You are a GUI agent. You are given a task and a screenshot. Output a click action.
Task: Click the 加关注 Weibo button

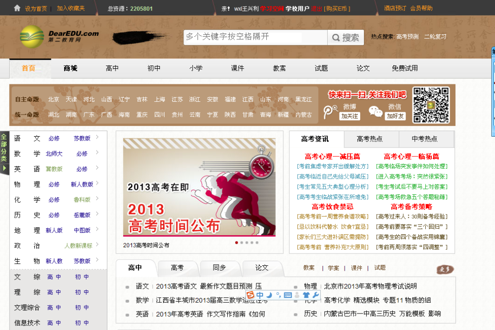click(350, 116)
